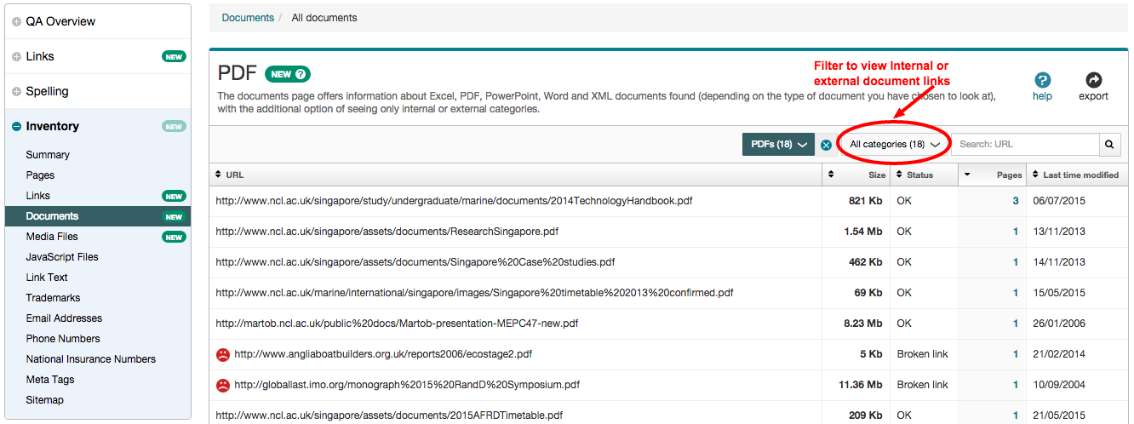Expand the QA Overview section
Screen dimensions: 1134x424
17,21
